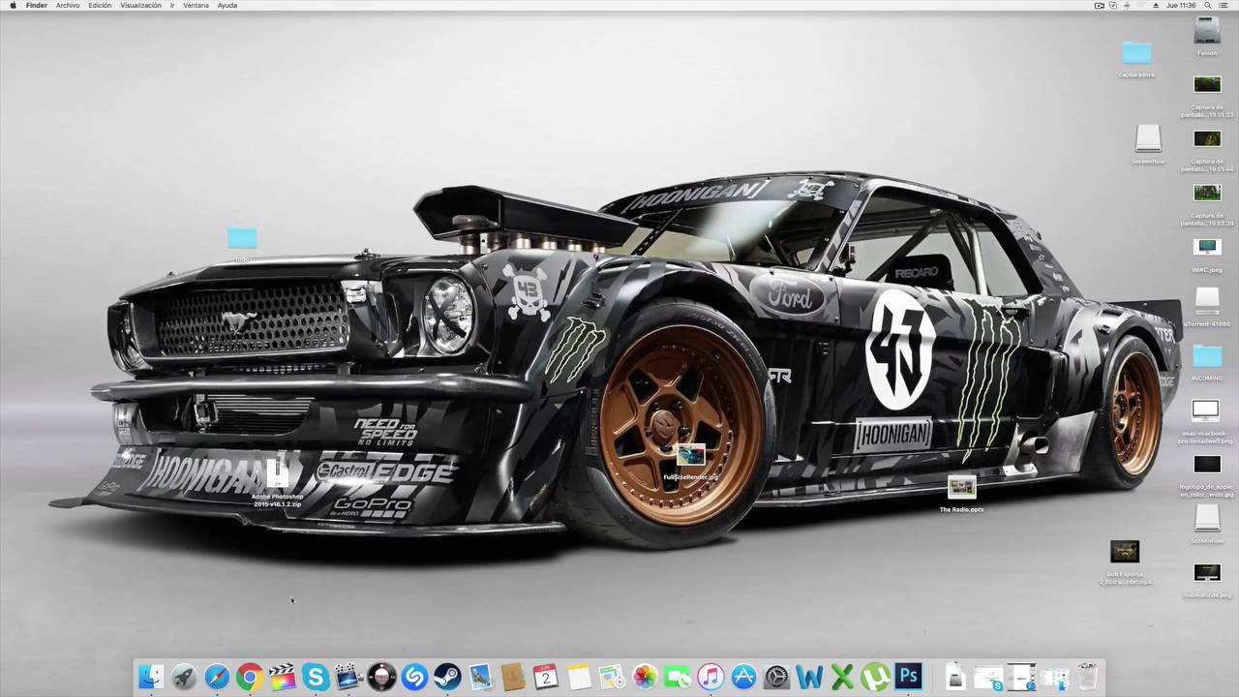Open Finder from the Dock
The image size is (1239, 697).
tap(150, 677)
